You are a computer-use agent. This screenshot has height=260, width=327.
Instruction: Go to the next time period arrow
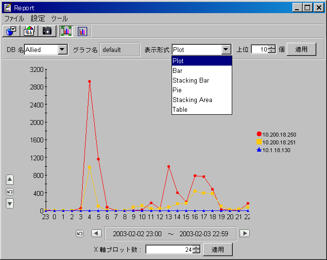tap(244, 233)
